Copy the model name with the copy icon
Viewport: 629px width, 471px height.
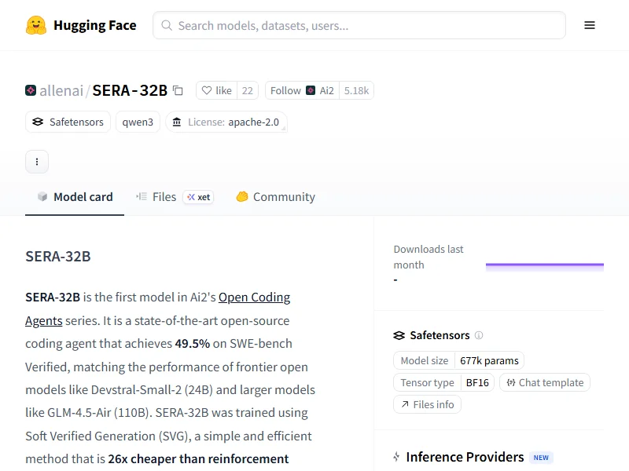pyautogui.click(x=178, y=91)
